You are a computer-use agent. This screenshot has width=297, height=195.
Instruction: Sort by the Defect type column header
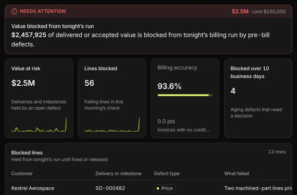pyautogui.click(x=167, y=174)
